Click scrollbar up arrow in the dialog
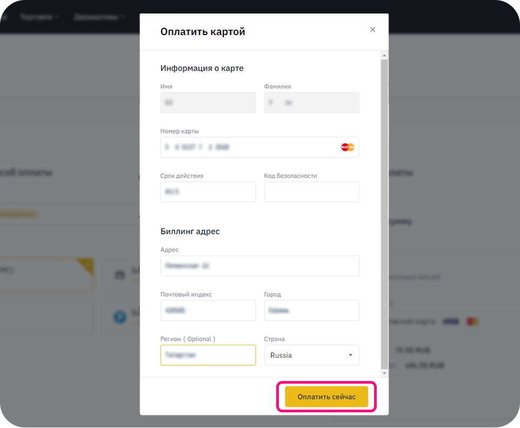The width and height of the screenshot is (520, 428). (x=384, y=56)
